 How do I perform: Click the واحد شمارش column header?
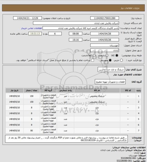pos(65,90)
